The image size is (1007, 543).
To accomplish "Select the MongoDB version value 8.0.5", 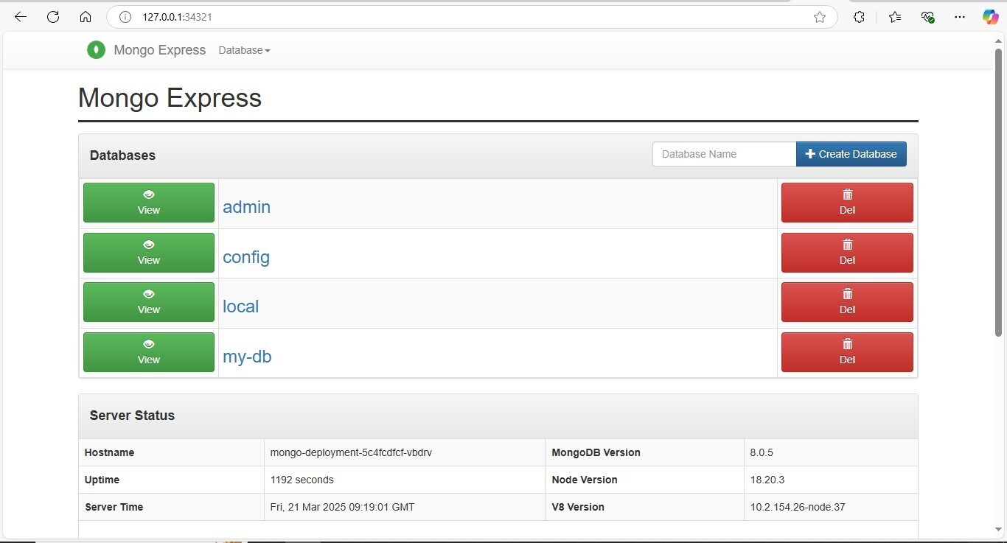I will coord(762,452).
